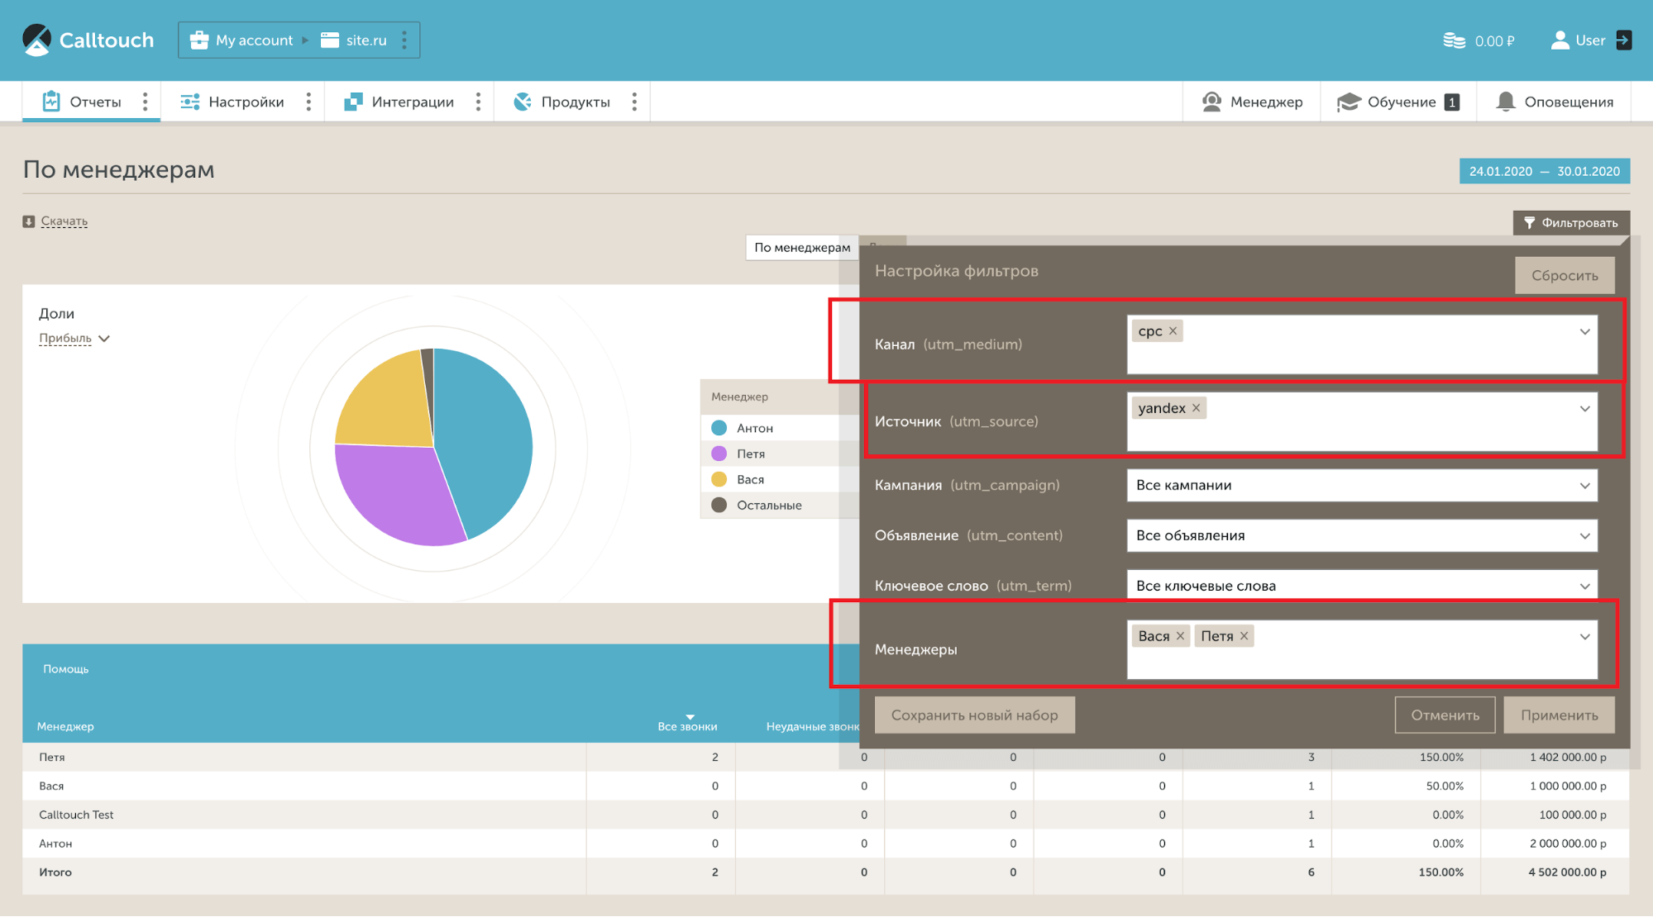
Task: Click the Вася yellow legend swatch
Action: (719, 479)
